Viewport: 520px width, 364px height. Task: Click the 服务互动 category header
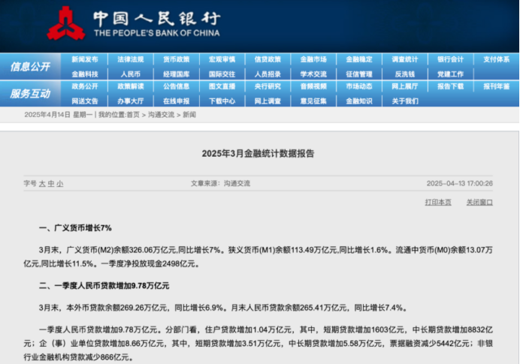pyautogui.click(x=30, y=94)
